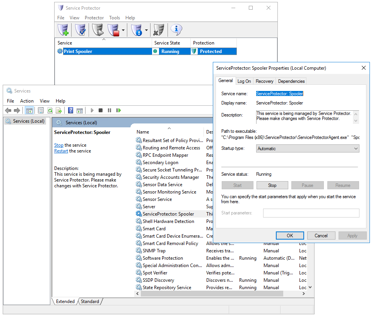Start the service using the shield play icon
Image resolution: width=373 pixels, height=317 pixels.
click(98, 30)
